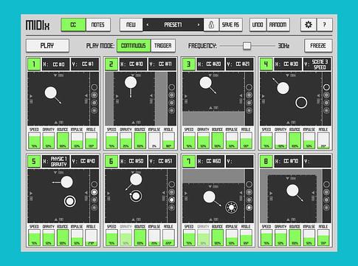Screen dimensions: 358x266
Task: Click the SPEED bar of pad 1
Action: [x=34, y=140]
